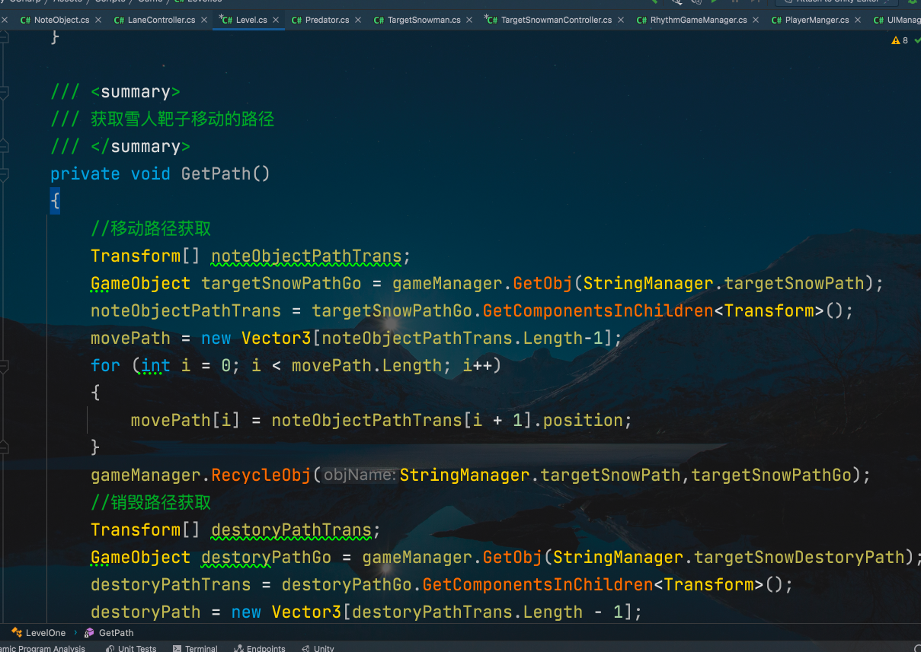The image size is (921, 652).
Task: Open the LaneController.cs editor tab
Action: pos(161,20)
